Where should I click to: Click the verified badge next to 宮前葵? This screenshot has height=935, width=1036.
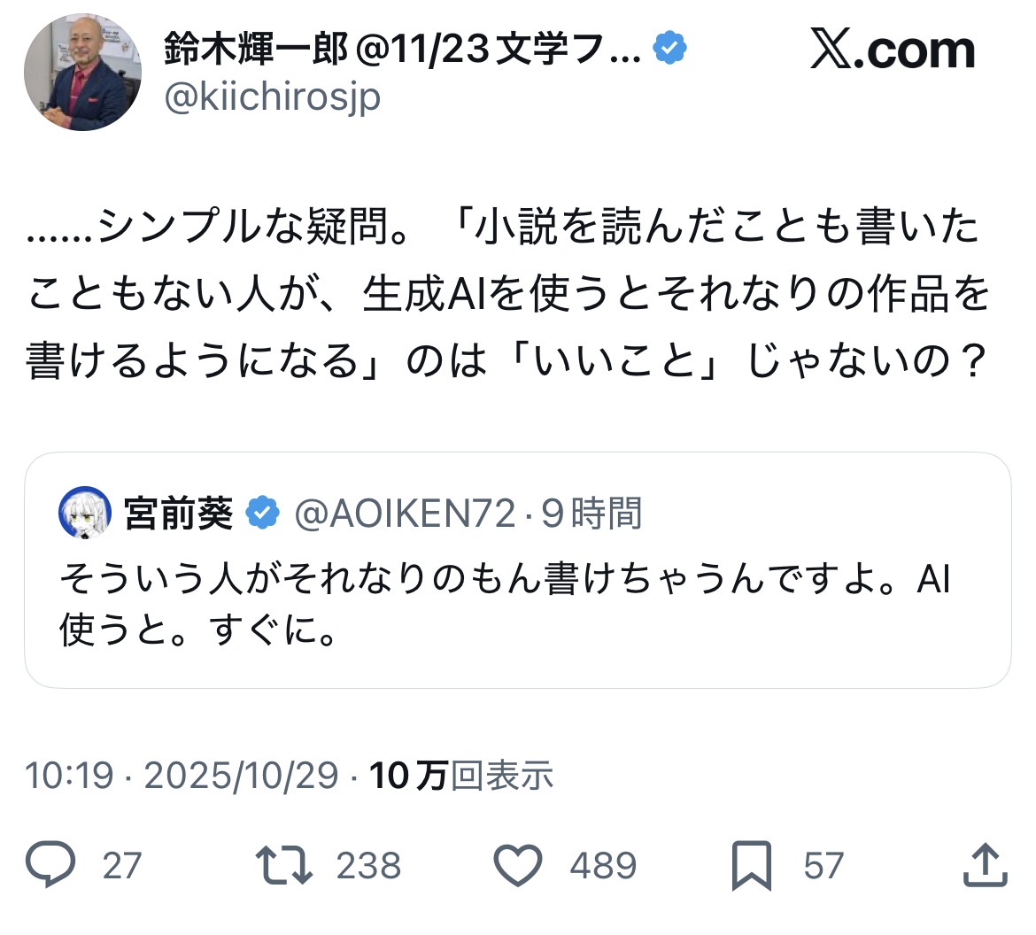[262, 513]
